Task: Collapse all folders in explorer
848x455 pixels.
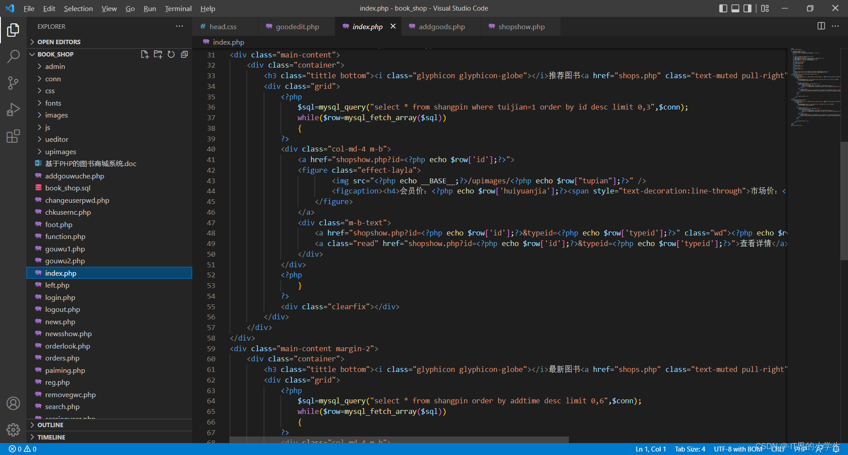Action: [x=184, y=54]
